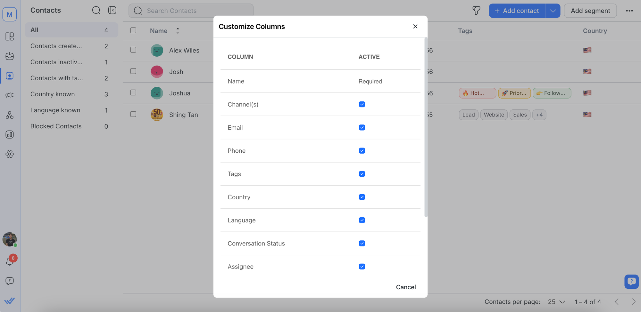Click the filter funnel icon
The image size is (641, 312).
[476, 11]
